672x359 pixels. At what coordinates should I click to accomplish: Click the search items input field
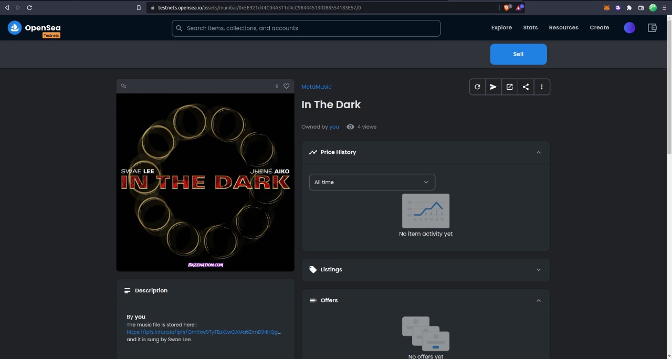tap(306, 28)
